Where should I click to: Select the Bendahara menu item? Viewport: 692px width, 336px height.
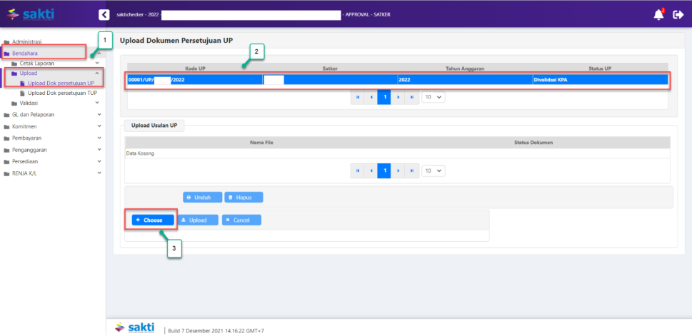click(x=26, y=53)
